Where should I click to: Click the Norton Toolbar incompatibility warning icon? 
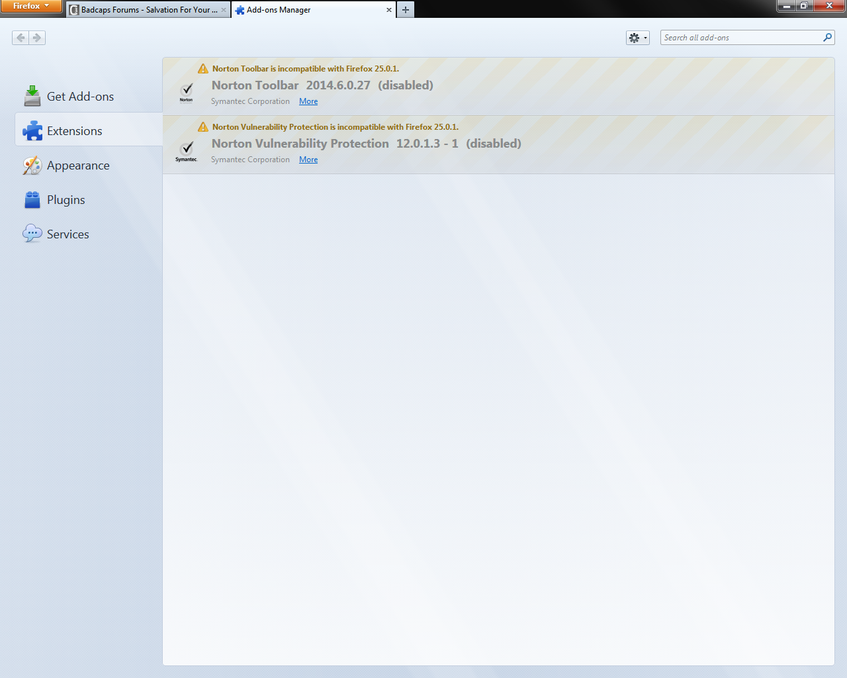[x=203, y=69]
